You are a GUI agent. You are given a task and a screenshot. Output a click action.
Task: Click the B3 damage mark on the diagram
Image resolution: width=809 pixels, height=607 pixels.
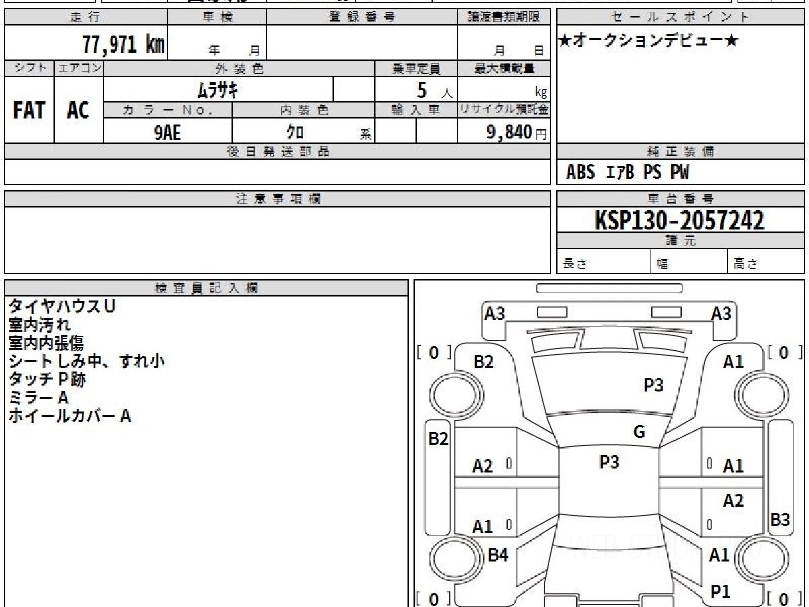click(779, 520)
